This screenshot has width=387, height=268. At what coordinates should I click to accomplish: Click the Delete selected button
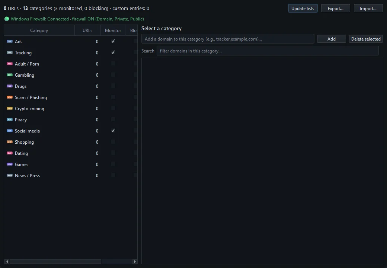point(366,39)
